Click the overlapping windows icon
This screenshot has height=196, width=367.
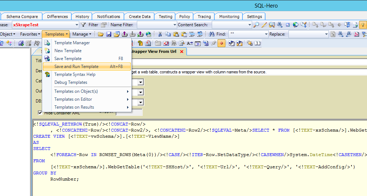pos(250,43)
